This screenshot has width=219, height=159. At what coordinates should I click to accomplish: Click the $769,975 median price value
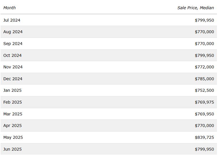pyautogui.click(x=204, y=102)
